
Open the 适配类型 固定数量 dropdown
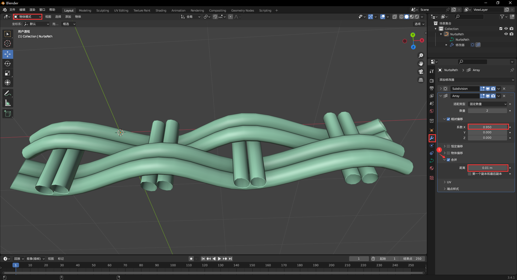pos(488,104)
